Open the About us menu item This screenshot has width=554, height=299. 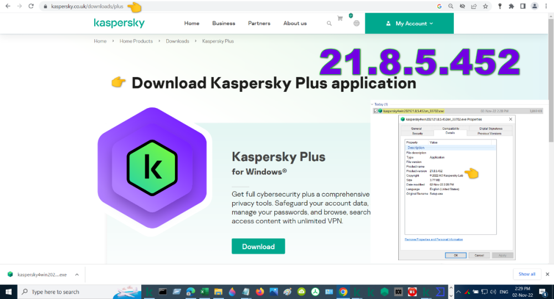click(295, 23)
